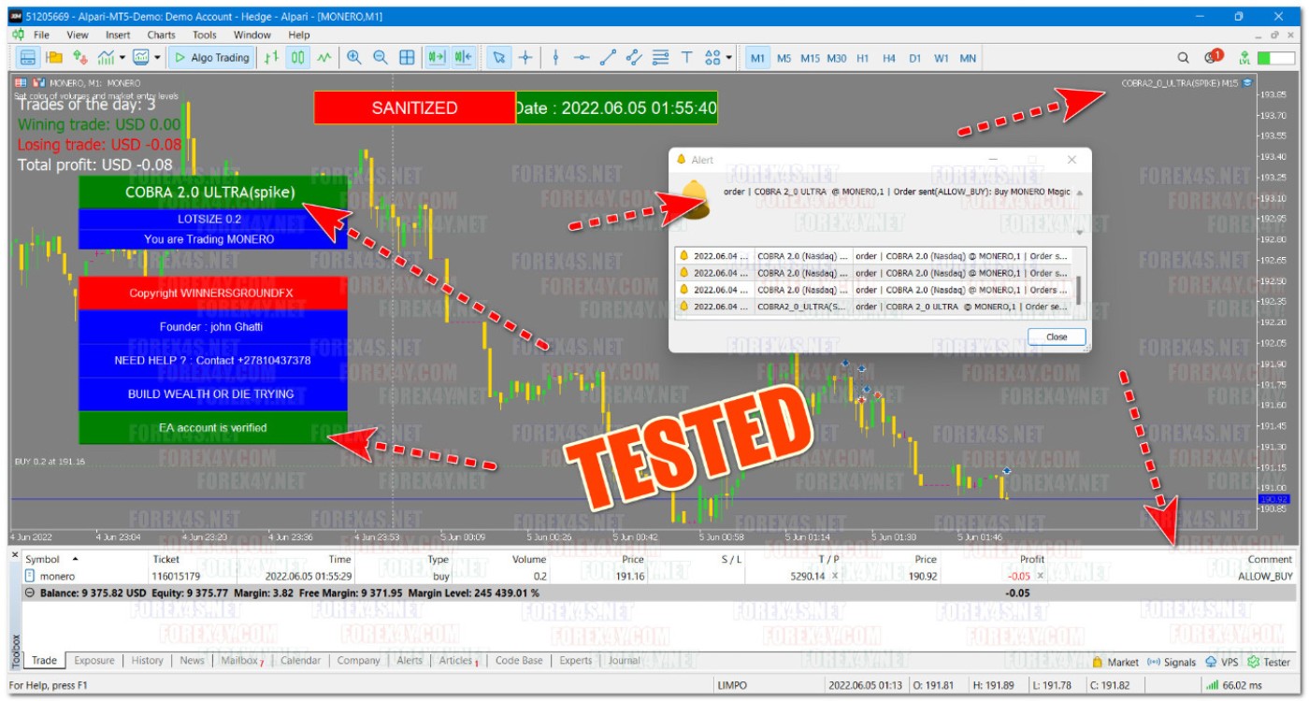Toggle the Algo Trading button
1309x701 pixels.
click(210, 58)
